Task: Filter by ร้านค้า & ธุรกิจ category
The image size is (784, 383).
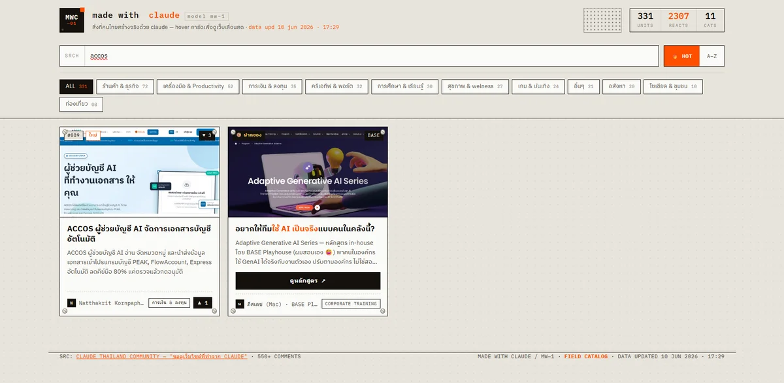Action: point(125,86)
